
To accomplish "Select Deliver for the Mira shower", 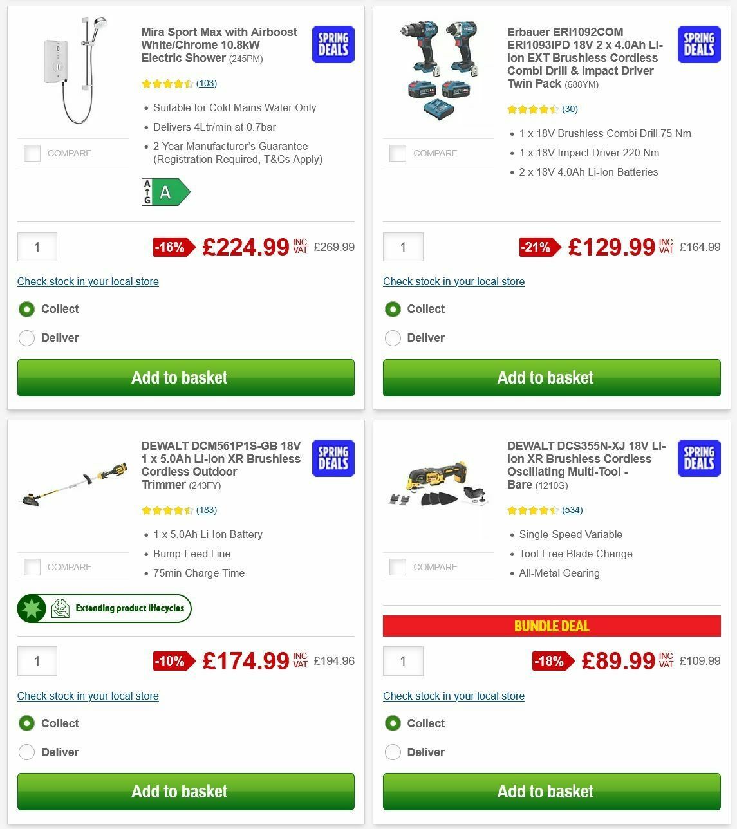I will pyautogui.click(x=26, y=338).
